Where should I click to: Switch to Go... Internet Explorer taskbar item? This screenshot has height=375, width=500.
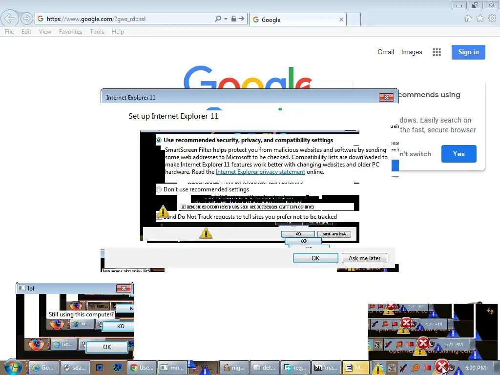(44, 368)
